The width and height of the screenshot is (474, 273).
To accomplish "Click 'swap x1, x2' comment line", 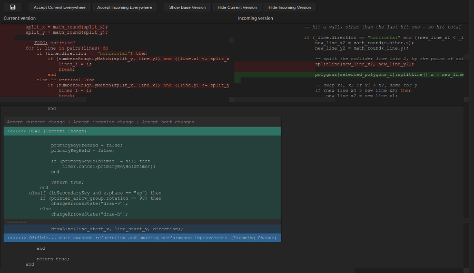I will pyautogui.click(x=366, y=85).
